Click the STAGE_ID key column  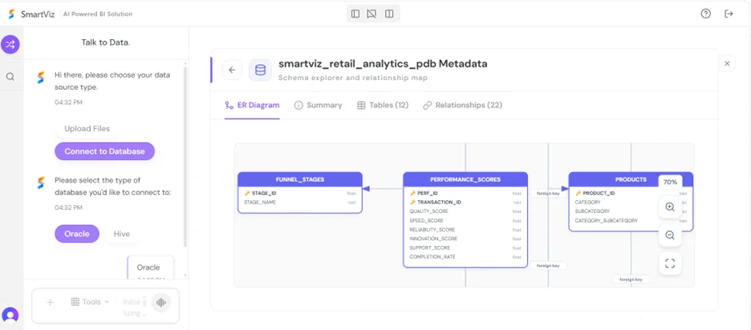pos(300,193)
